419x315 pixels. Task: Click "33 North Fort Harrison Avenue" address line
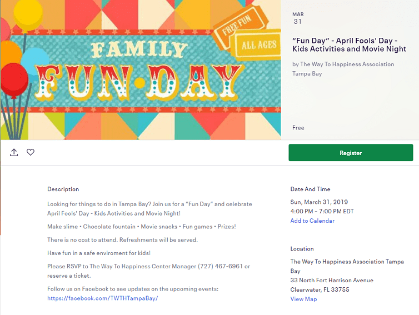pyautogui.click(x=332, y=280)
